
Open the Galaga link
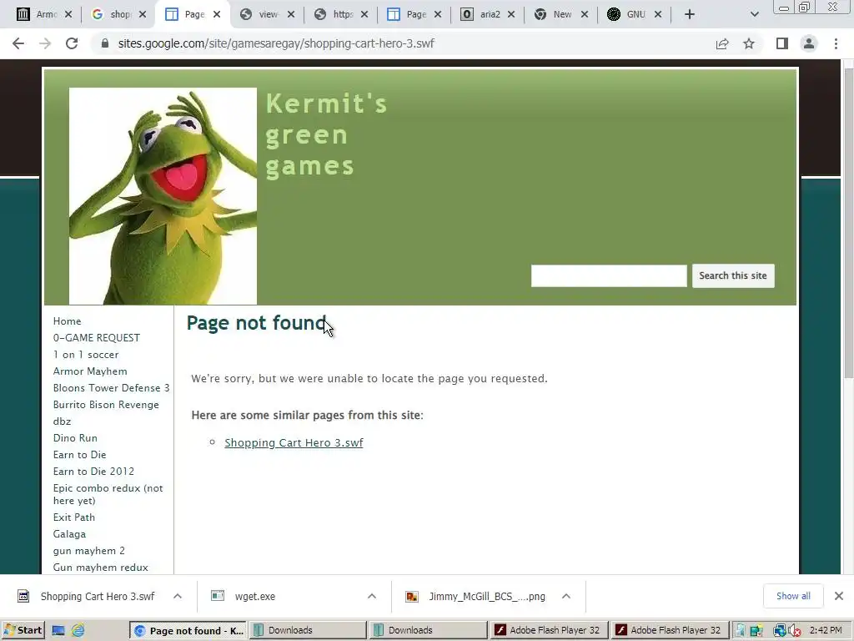69,534
